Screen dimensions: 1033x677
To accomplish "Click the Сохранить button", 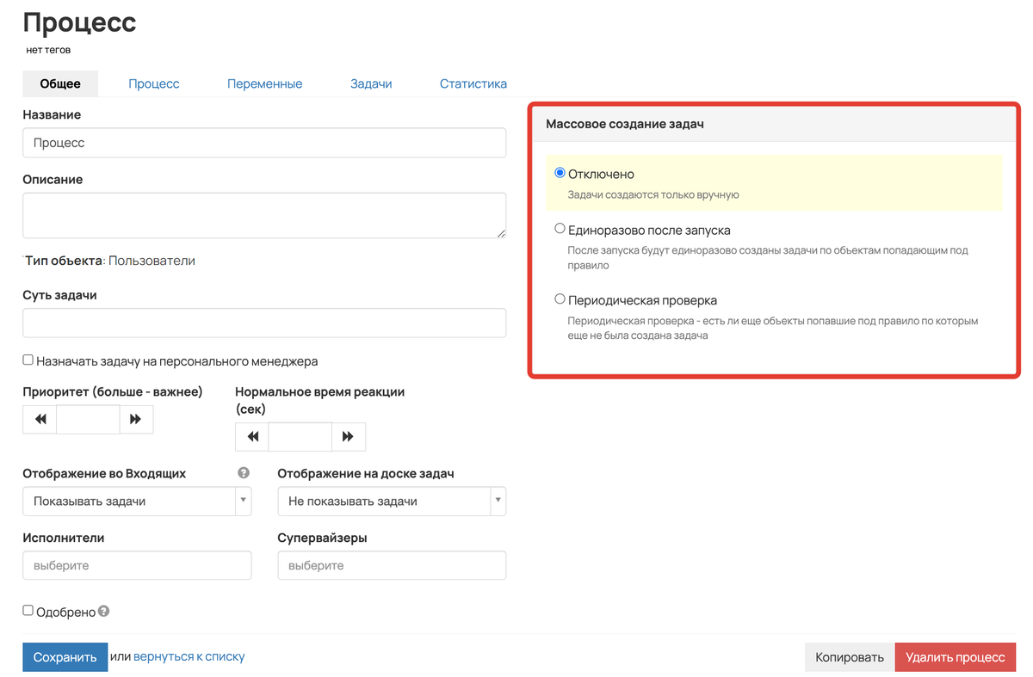I will [65, 657].
